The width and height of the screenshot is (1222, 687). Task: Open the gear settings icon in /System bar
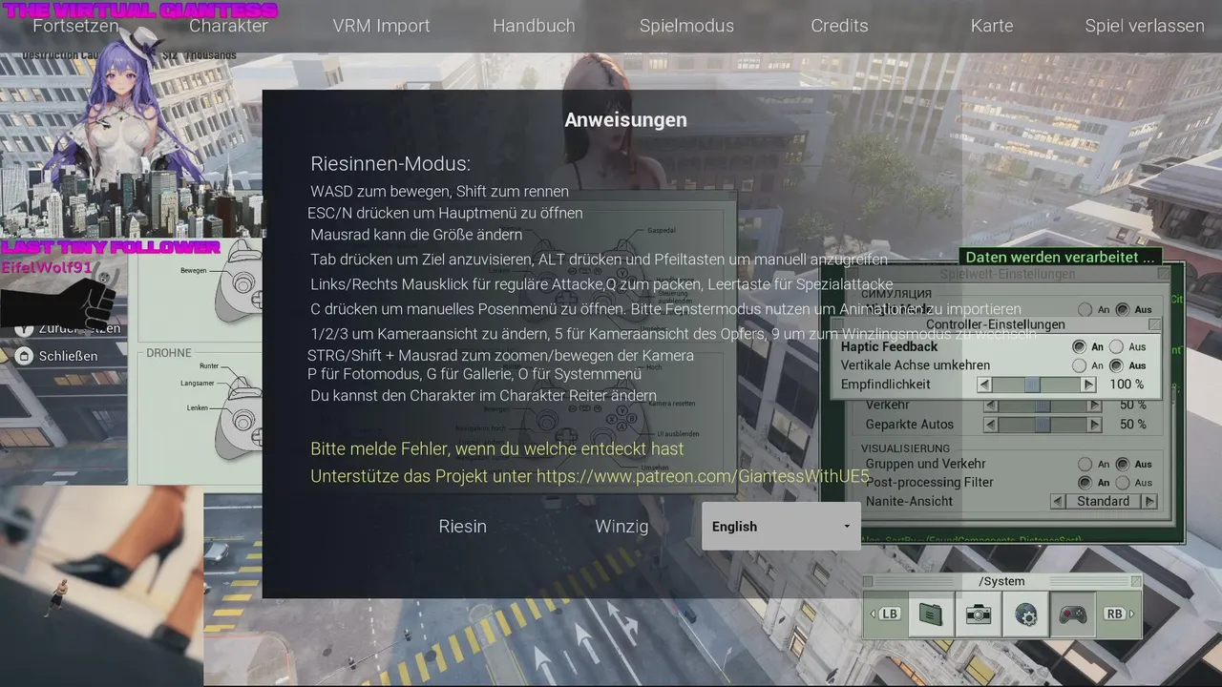click(1026, 614)
